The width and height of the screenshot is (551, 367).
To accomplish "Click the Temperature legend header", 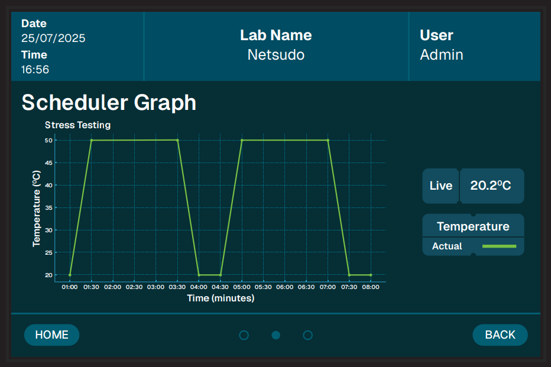I will (473, 226).
